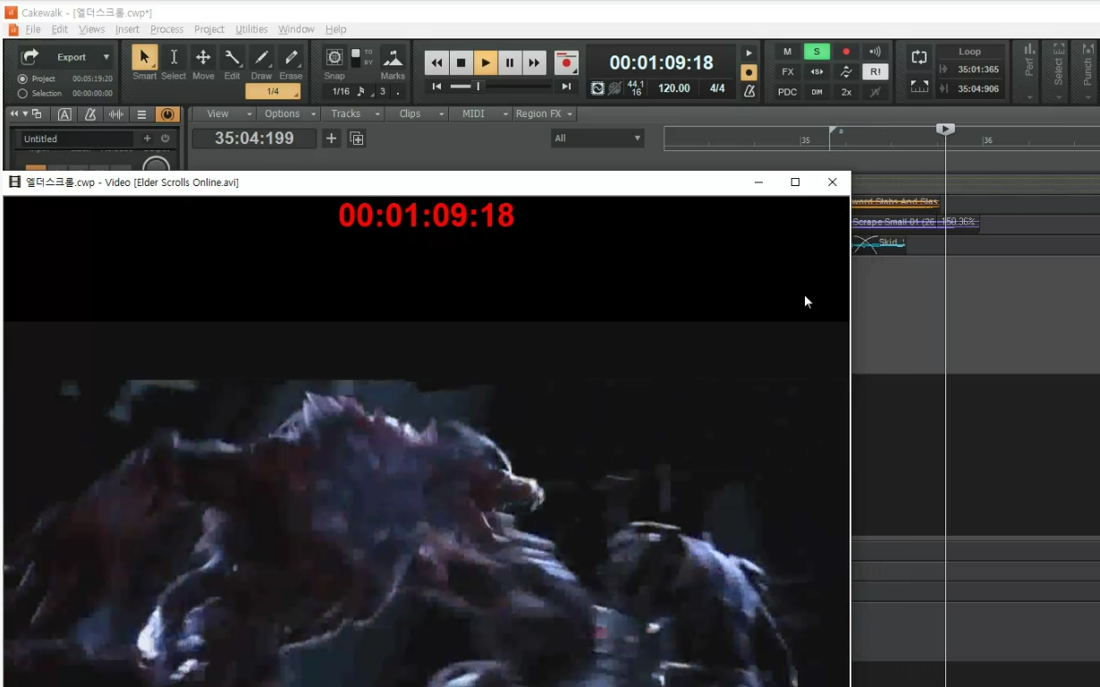Click the Record button
Screen dimensions: 1100x687
[566, 63]
